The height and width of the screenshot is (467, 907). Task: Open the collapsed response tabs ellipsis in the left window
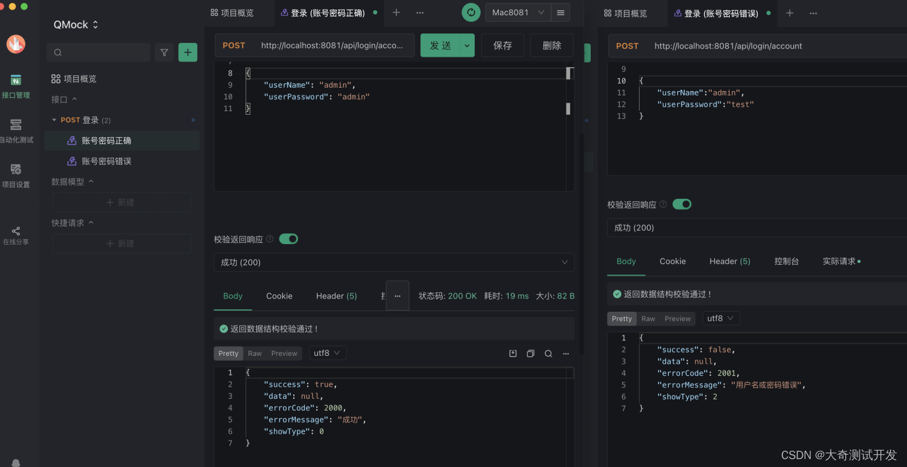click(397, 296)
